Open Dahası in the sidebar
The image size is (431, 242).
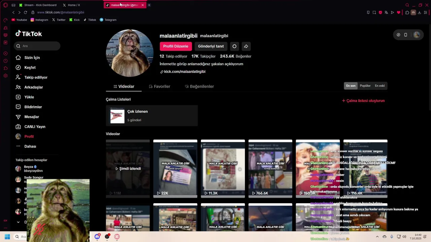click(26, 146)
